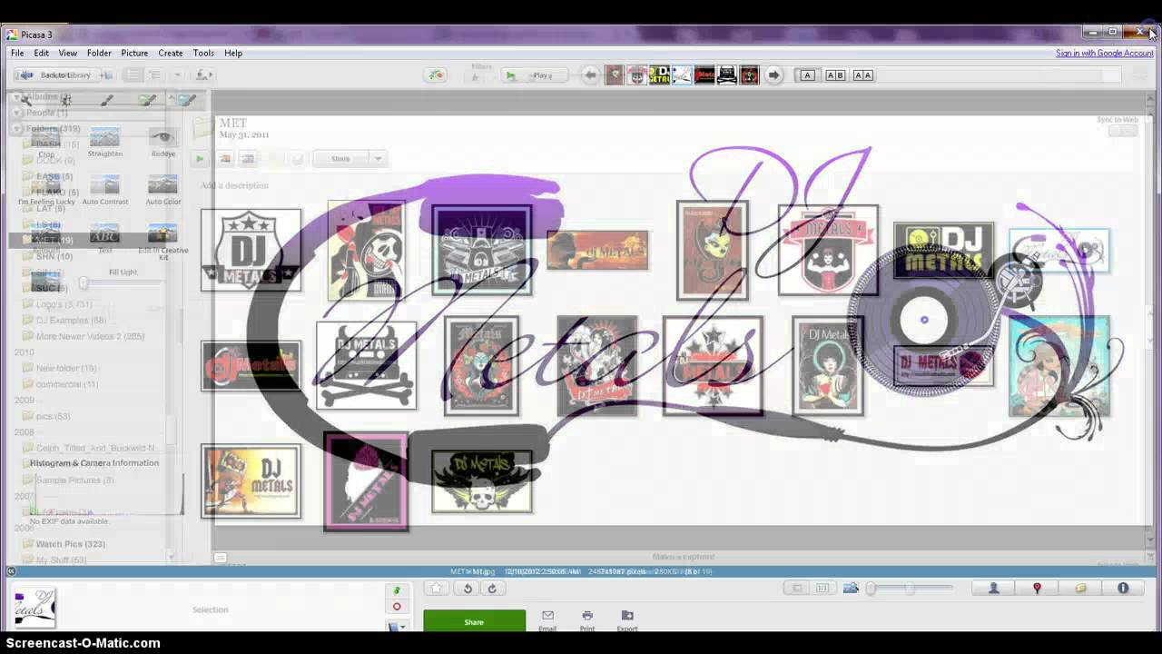Click the Export button

tap(627, 620)
